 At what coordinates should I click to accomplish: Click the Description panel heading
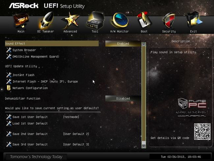[181, 41]
